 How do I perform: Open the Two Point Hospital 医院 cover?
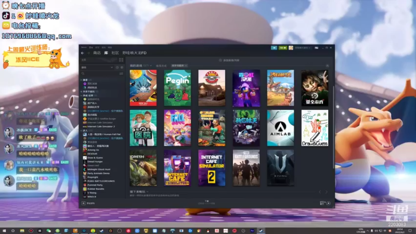pyautogui.click(x=143, y=128)
